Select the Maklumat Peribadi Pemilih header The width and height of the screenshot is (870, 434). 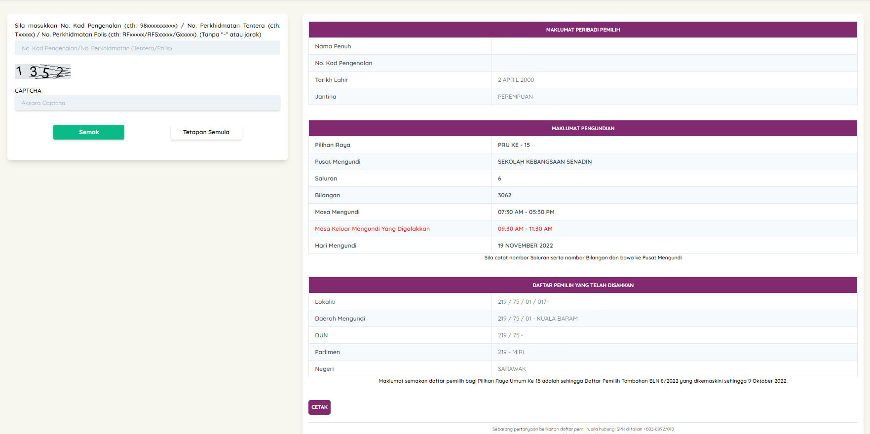coord(582,30)
